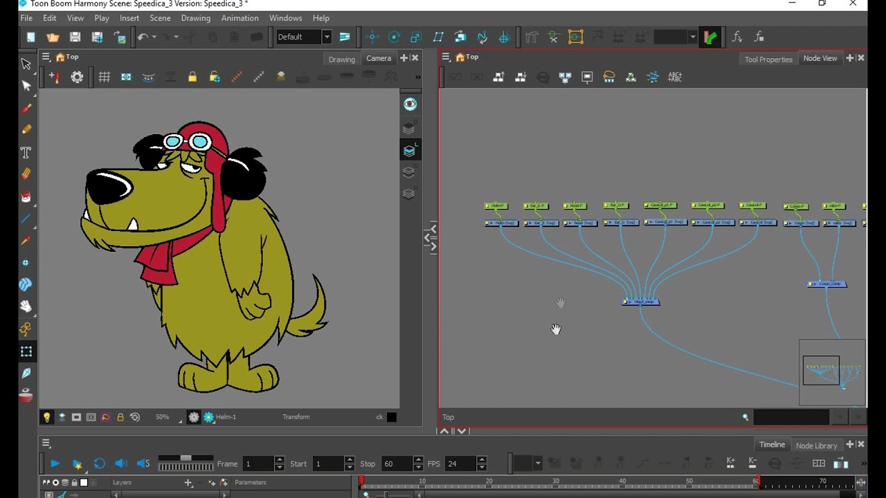The height and width of the screenshot is (498, 886).
Task: Open the undo history dropdown arrow
Action: click(x=154, y=37)
